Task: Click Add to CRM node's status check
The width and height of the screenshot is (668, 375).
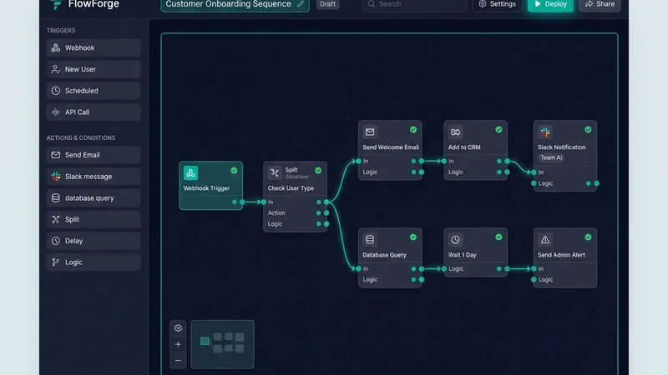Action: [x=498, y=130]
